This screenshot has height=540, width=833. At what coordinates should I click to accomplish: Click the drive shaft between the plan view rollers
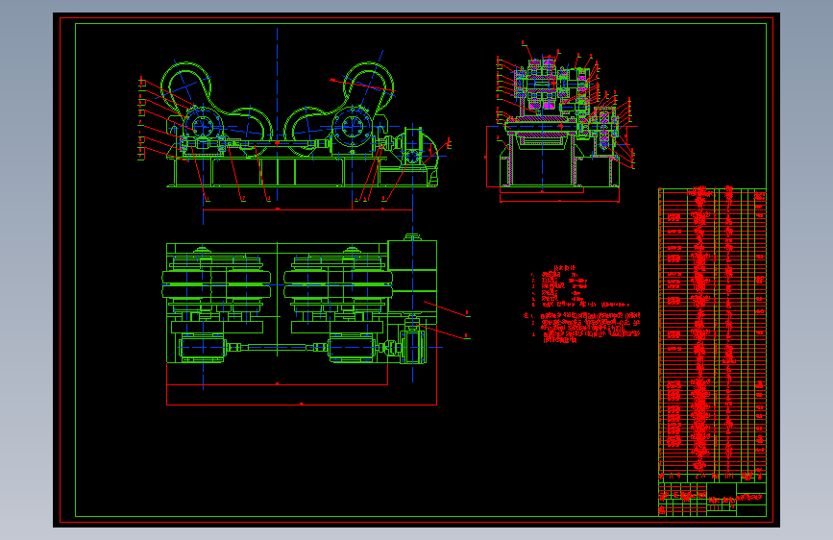(277, 348)
